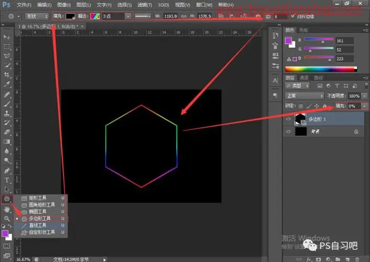Viewport: 370px width, 262px height.
Task: Select the Hand tool
Action: (7, 209)
